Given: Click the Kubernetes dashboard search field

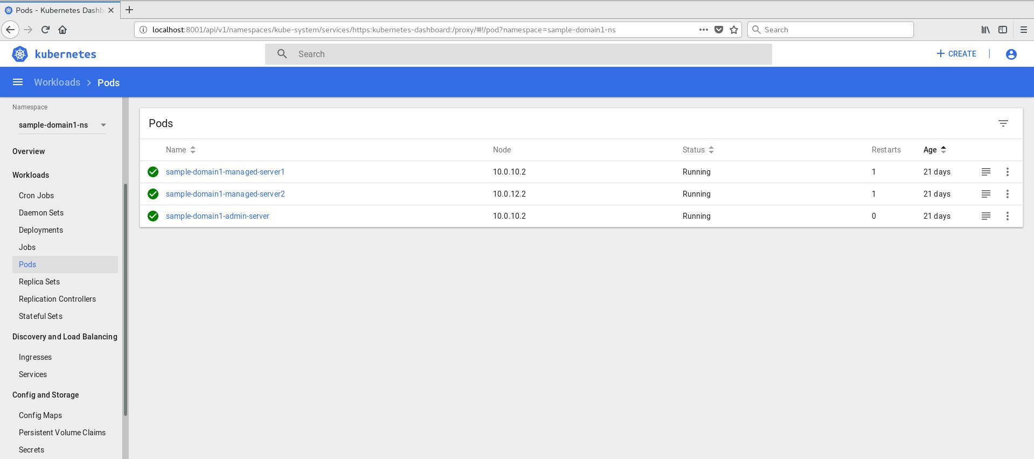Looking at the screenshot, I should pos(517,54).
